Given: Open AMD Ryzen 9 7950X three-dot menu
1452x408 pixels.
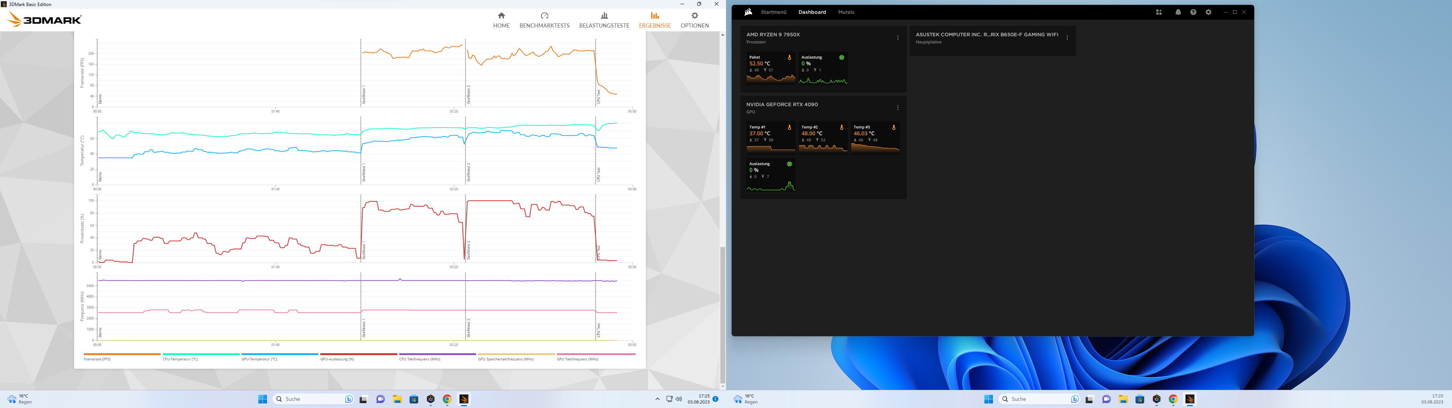Looking at the screenshot, I should point(898,38).
